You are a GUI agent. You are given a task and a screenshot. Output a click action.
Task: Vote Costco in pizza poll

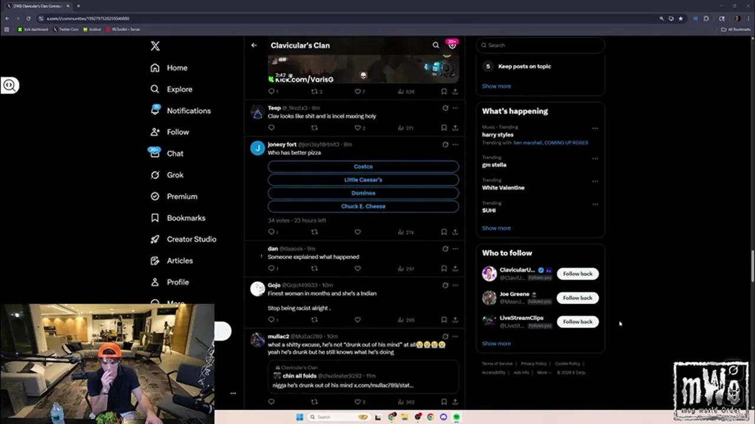pyautogui.click(x=363, y=167)
